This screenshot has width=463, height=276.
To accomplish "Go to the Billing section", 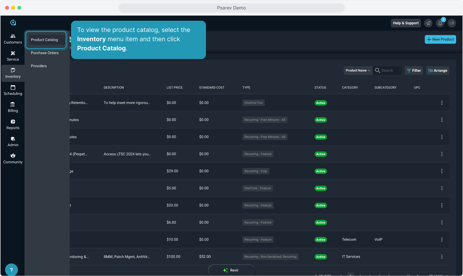I will click(x=13, y=107).
